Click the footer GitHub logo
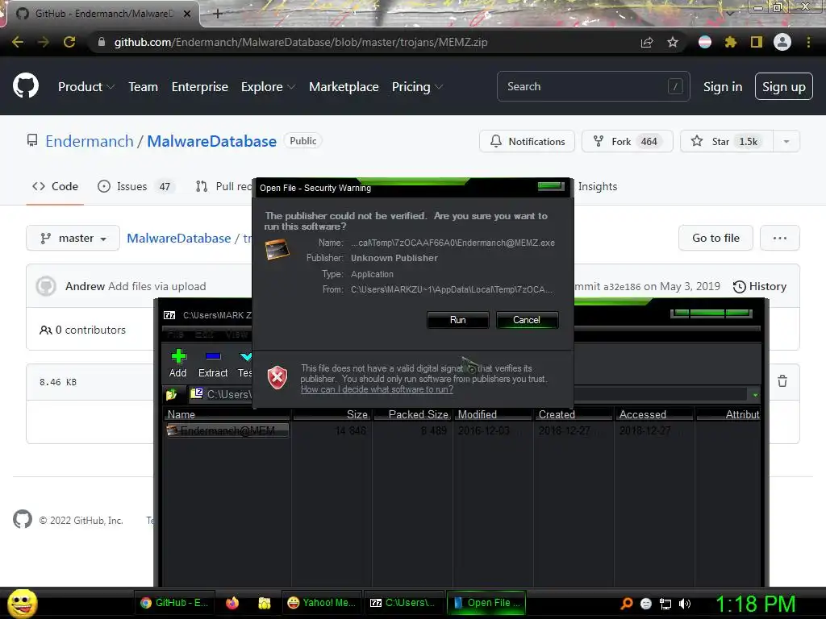Screen dimensions: 826x619 pos(23,520)
